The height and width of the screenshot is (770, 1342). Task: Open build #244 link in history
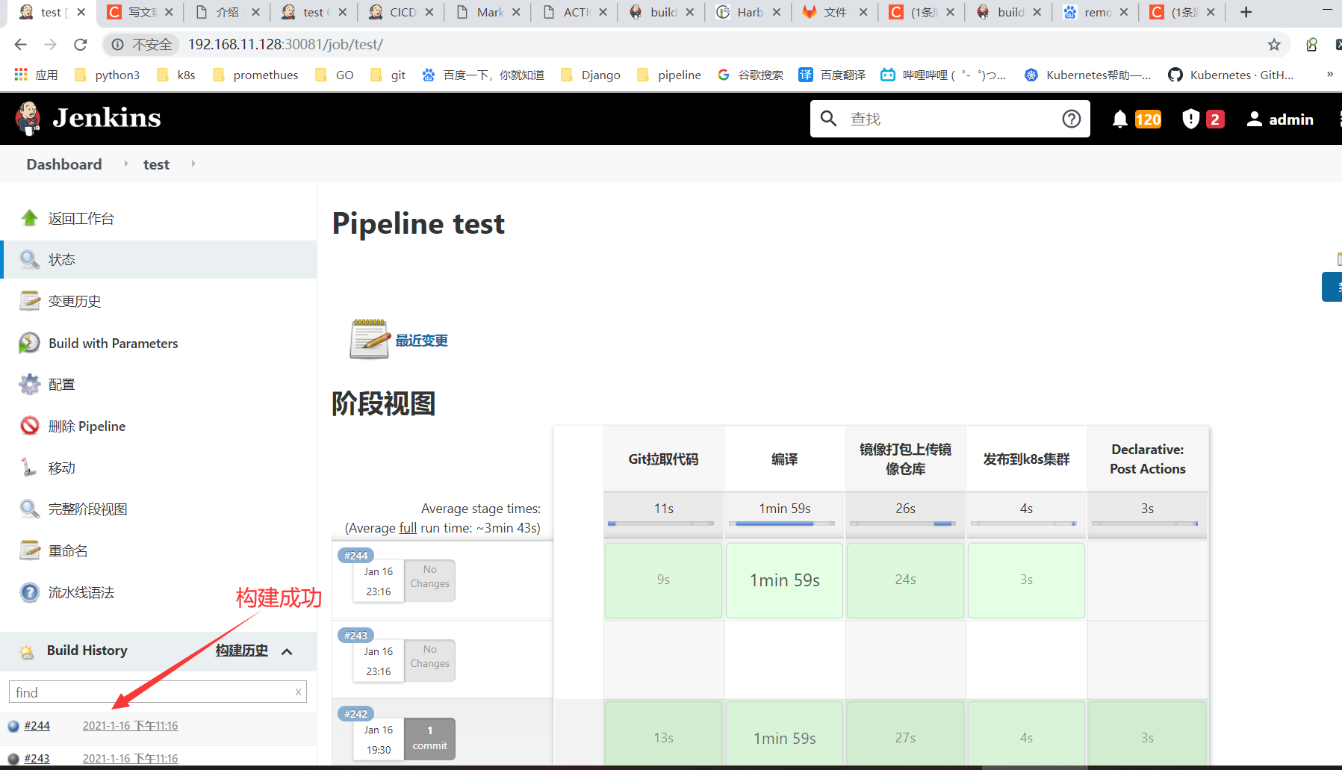(37, 726)
